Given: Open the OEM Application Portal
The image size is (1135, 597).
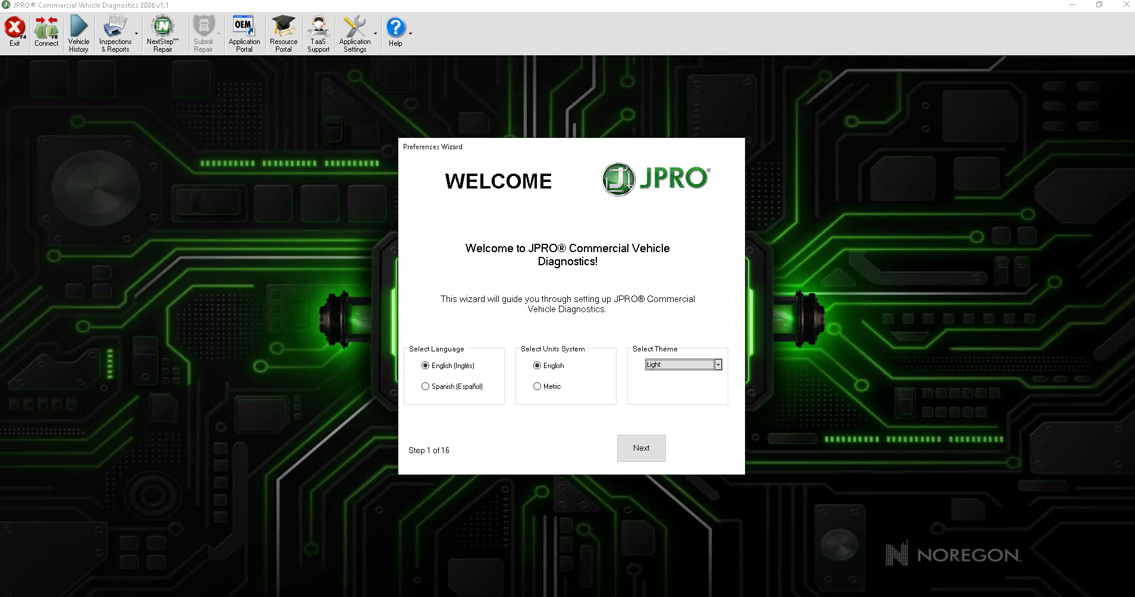Looking at the screenshot, I should [x=244, y=34].
